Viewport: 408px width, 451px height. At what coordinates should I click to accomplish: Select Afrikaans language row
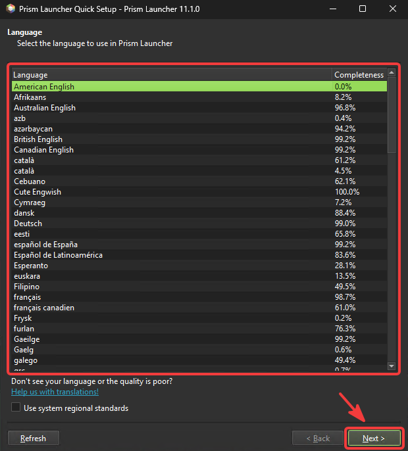(x=199, y=97)
